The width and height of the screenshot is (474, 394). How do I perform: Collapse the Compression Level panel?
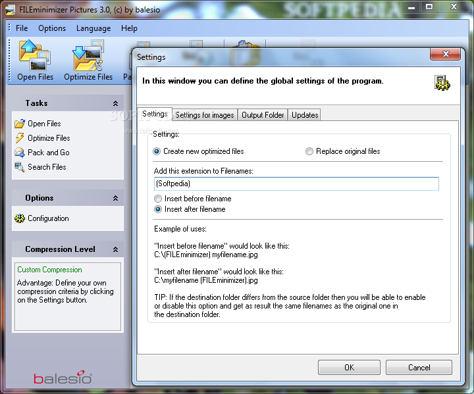click(x=115, y=249)
